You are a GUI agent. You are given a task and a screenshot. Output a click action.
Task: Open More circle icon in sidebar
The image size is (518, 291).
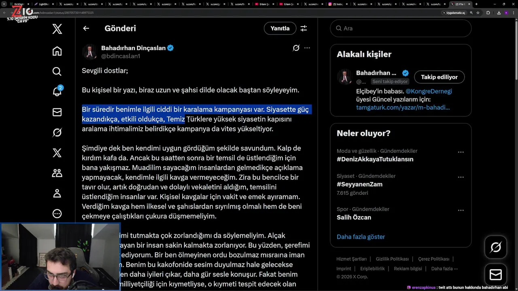(57, 213)
